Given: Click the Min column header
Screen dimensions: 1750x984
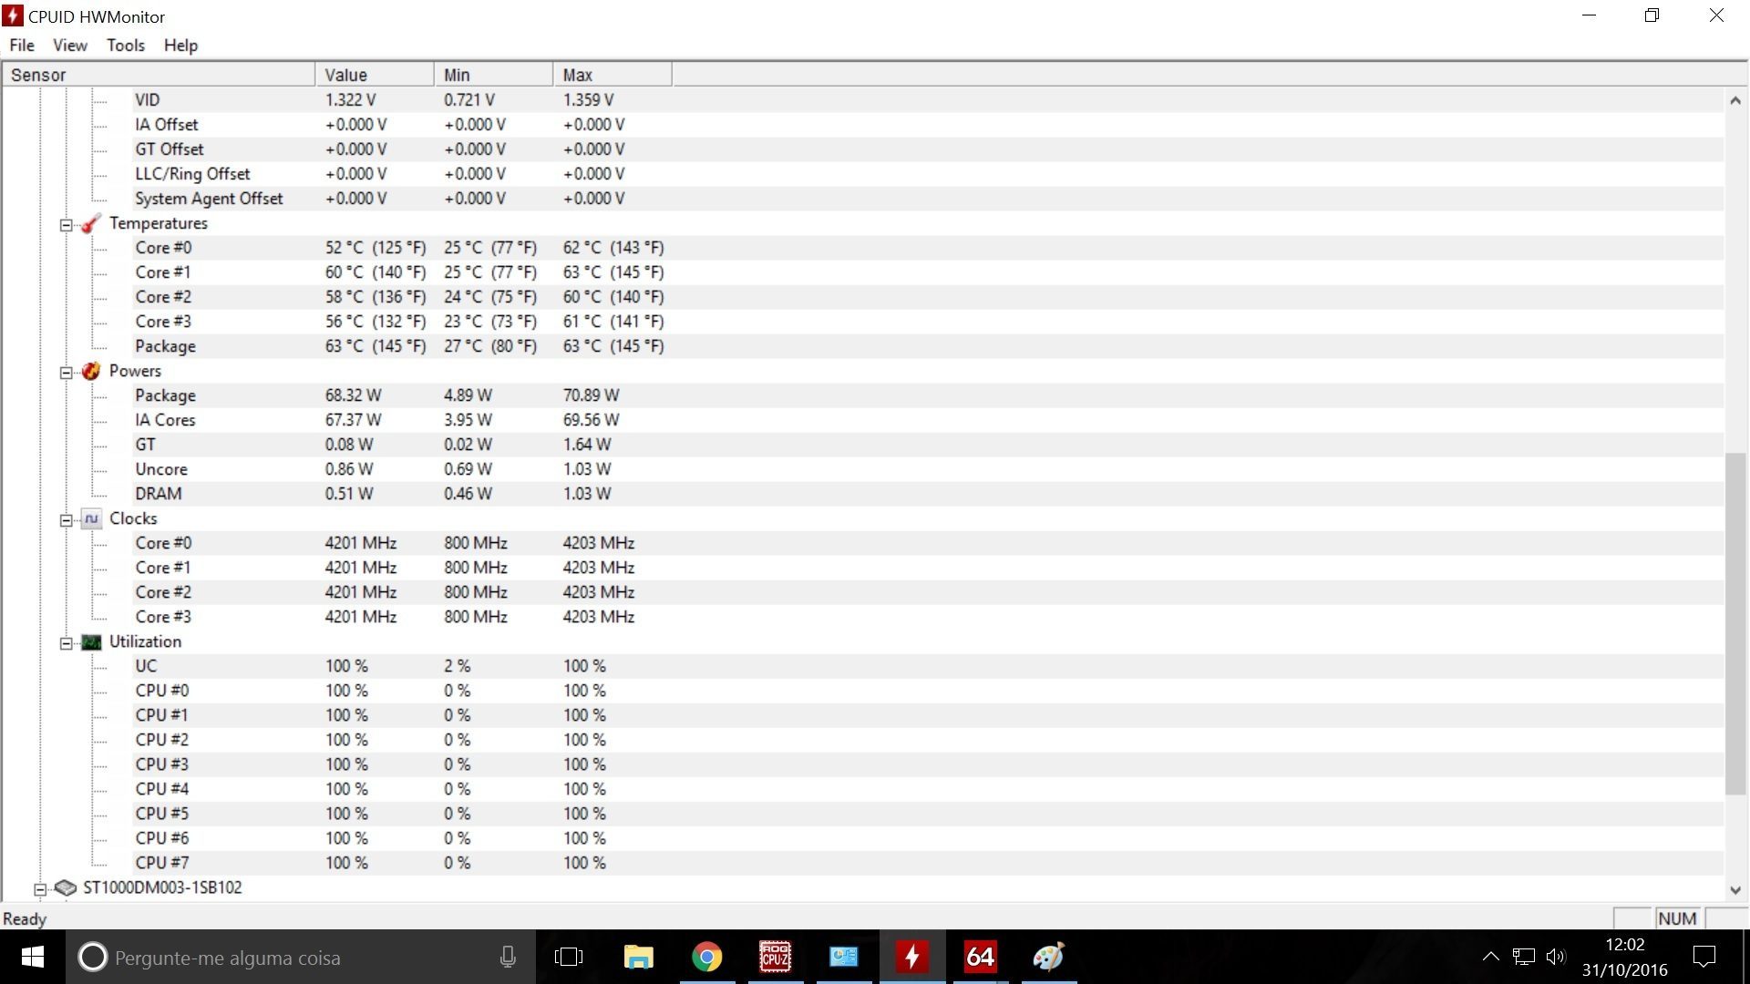Looking at the screenshot, I should point(493,75).
